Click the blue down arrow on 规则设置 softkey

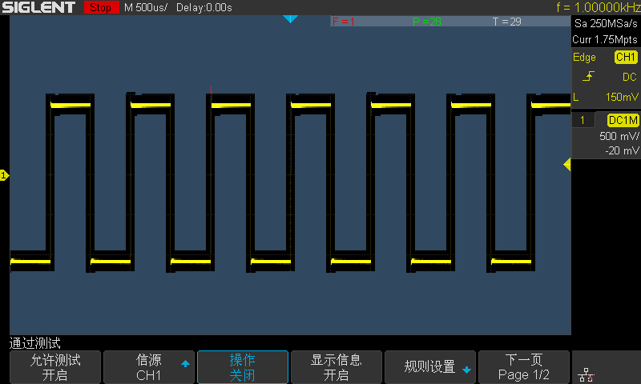pos(466,370)
